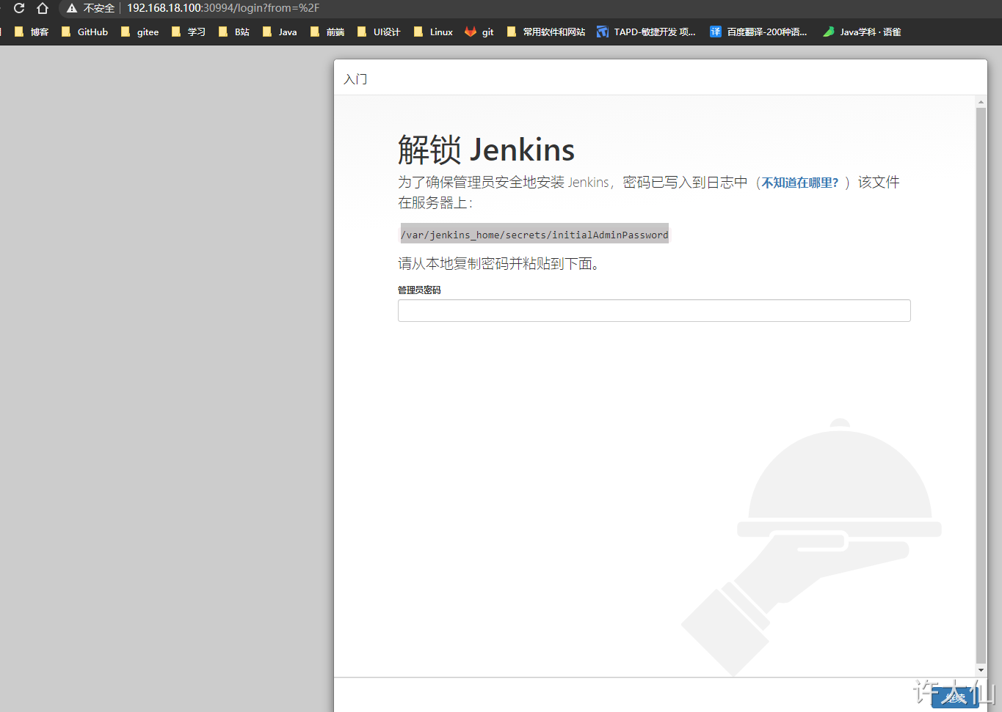Open the Linux bookmark folder
Image resolution: width=1002 pixels, height=712 pixels.
(x=433, y=32)
